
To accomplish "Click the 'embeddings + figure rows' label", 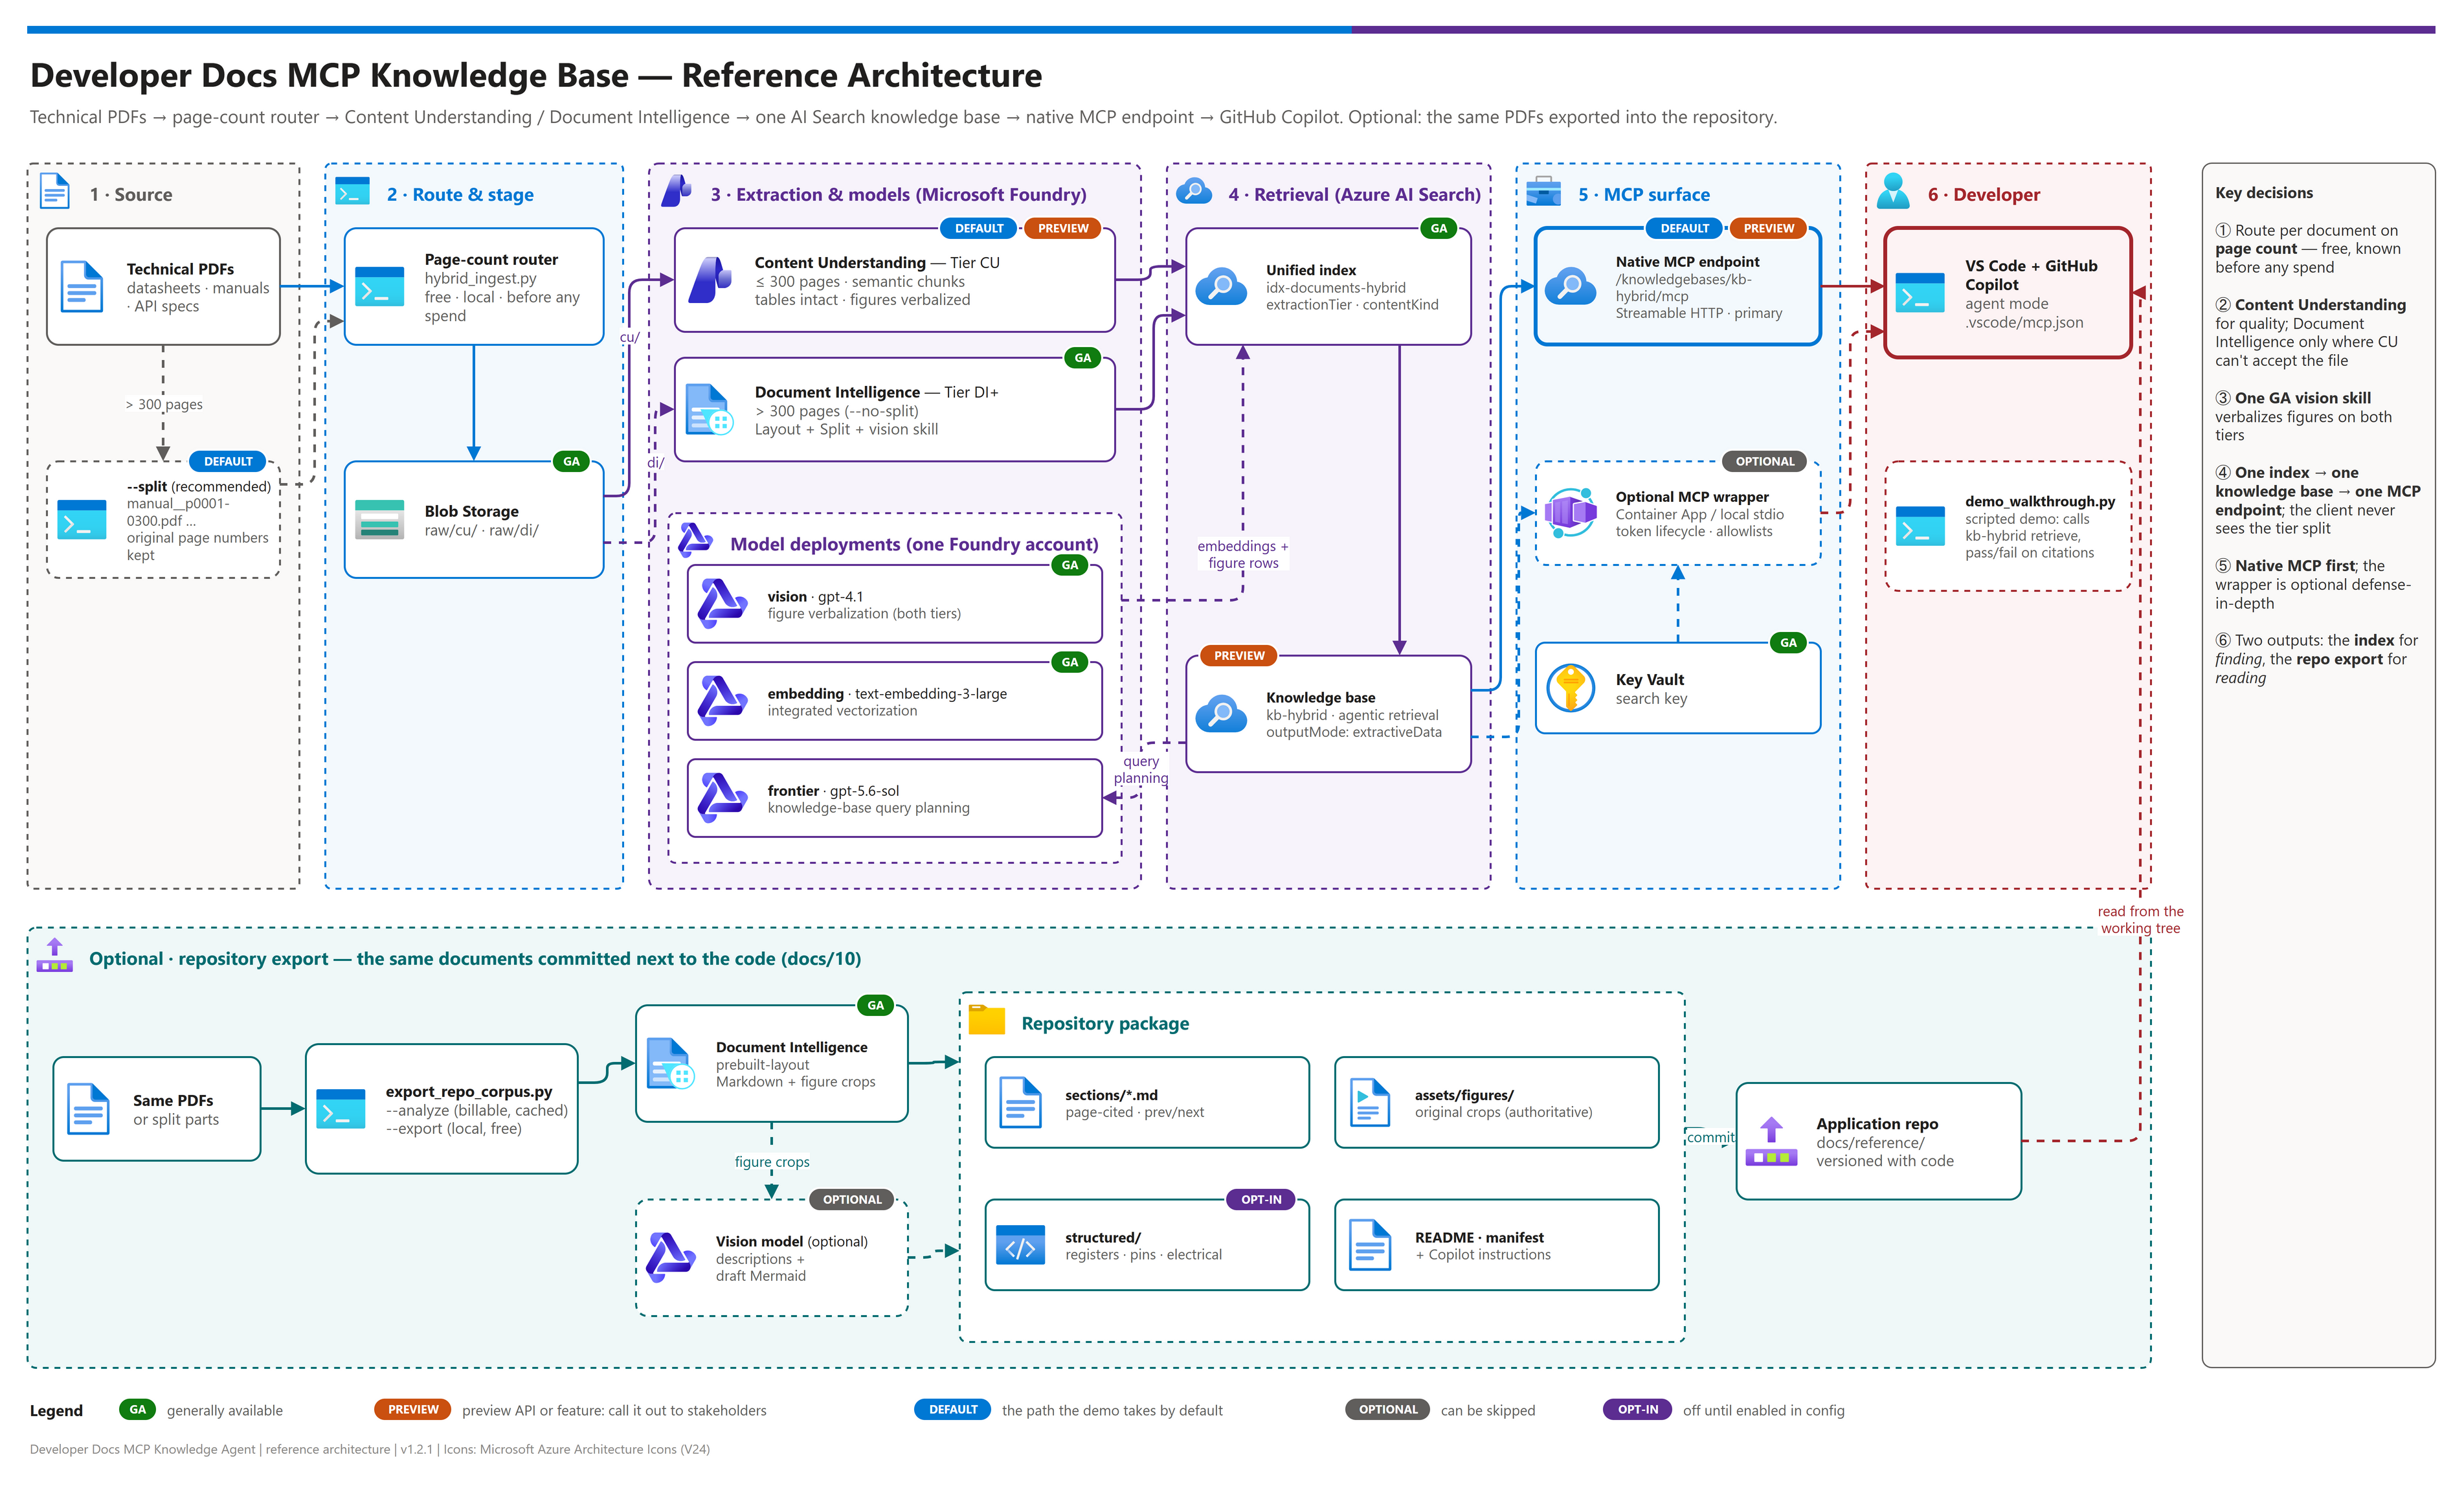I will (x=1242, y=554).
